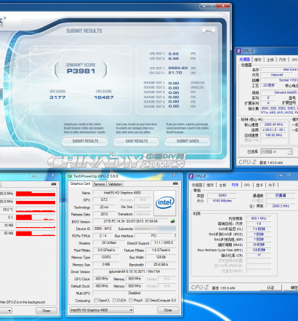The height and width of the screenshot is (321, 298).
Task: Click the SUBMIT RESULTS button in 3DMark
Action: (85, 141)
